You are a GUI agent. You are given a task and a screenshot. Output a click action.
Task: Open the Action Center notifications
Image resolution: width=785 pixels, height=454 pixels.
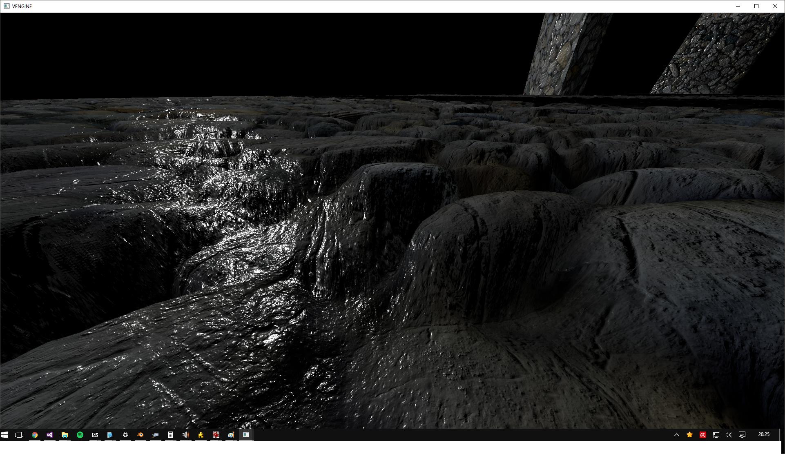(742, 435)
